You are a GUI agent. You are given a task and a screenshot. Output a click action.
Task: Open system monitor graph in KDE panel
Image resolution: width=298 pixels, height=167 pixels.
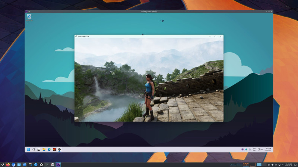[243, 165]
